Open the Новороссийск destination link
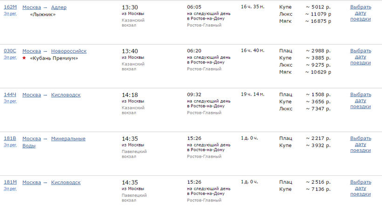This screenshot has width=382, height=208. tap(68, 51)
